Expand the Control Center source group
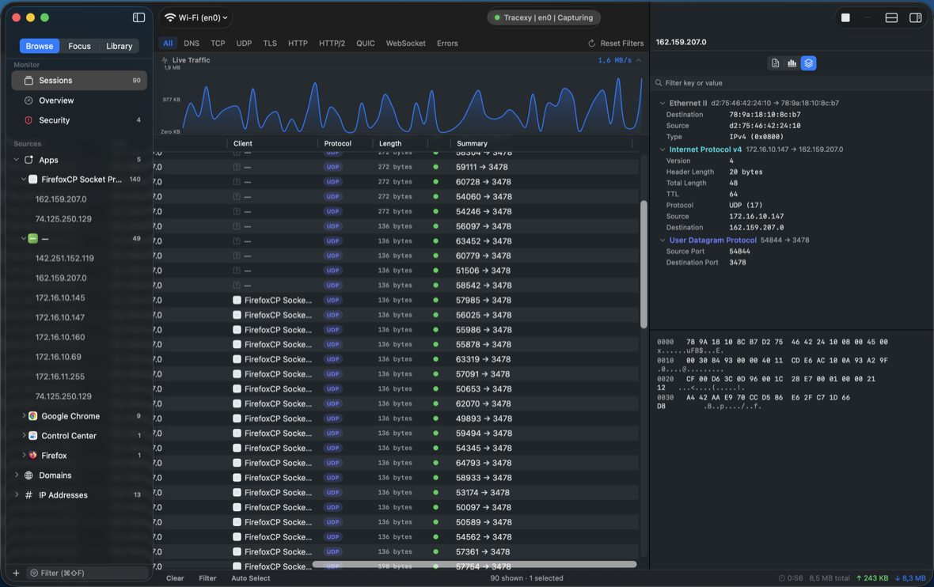The image size is (934, 587). click(x=23, y=435)
